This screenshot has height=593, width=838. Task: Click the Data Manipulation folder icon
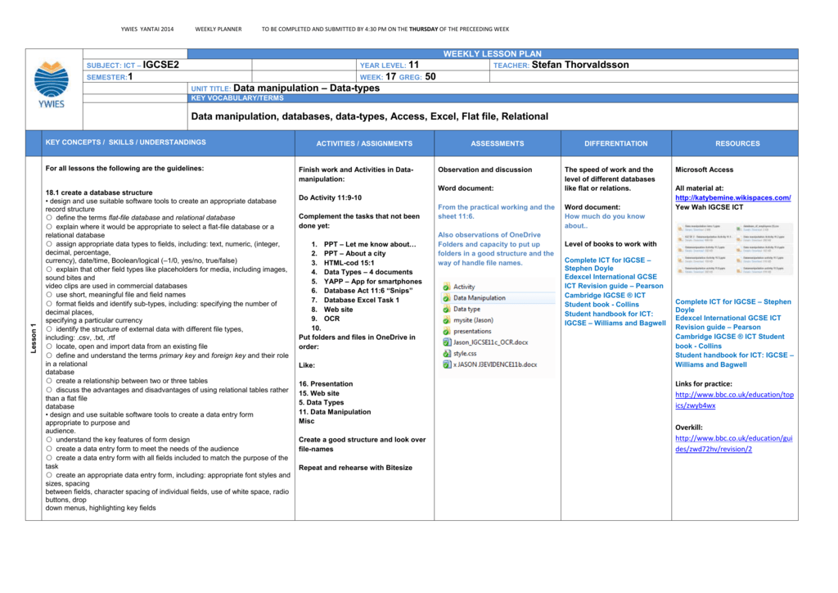446,298
